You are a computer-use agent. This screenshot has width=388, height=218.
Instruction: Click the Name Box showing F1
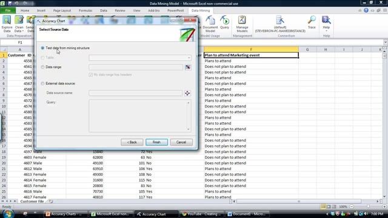(20, 42)
